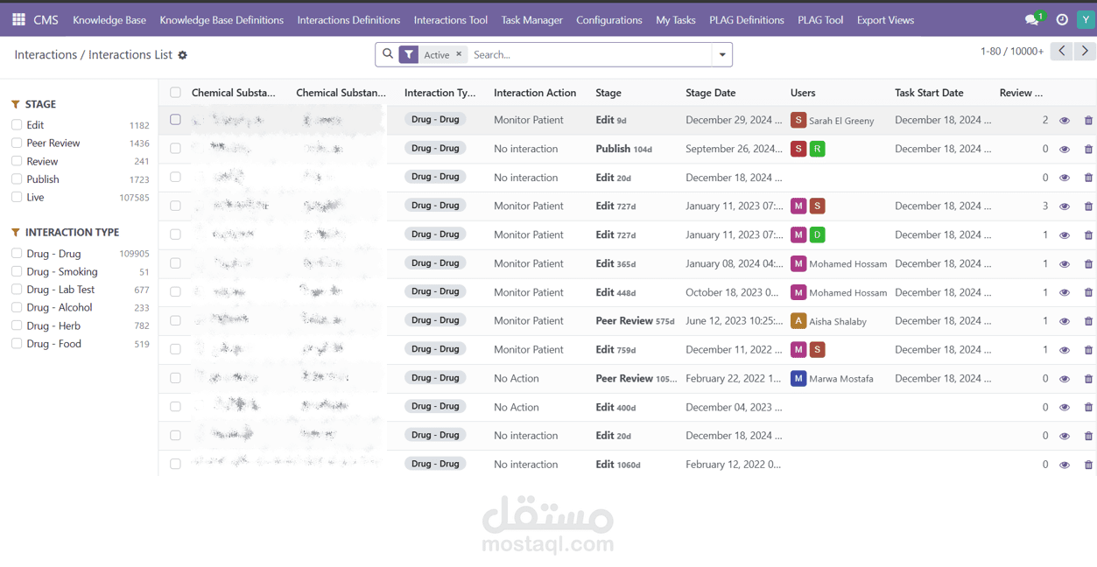Image resolution: width=1097 pixels, height=567 pixels.
Task: View the Edit 400d row eye icon
Action: pyautogui.click(x=1065, y=408)
